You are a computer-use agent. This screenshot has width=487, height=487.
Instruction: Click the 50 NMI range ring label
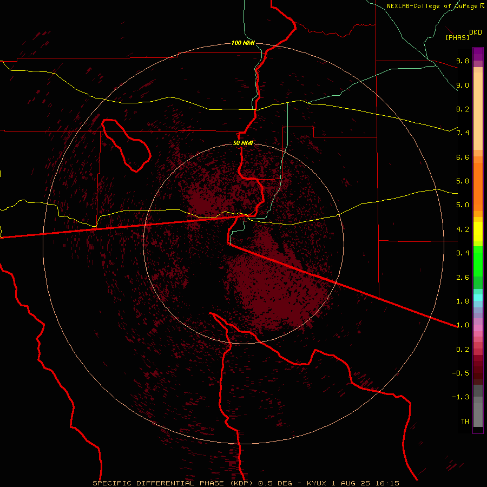[x=243, y=143]
